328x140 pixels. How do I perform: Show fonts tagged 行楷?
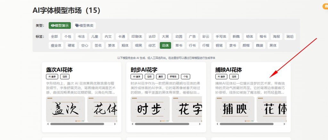pos(206,45)
